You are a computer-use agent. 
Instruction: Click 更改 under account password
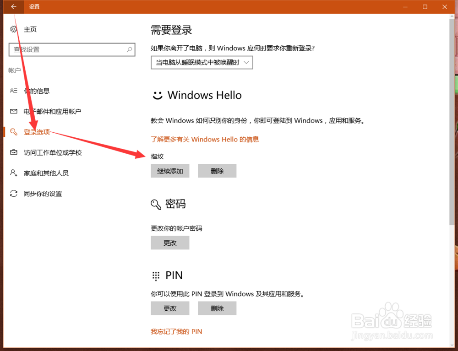(170, 243)
